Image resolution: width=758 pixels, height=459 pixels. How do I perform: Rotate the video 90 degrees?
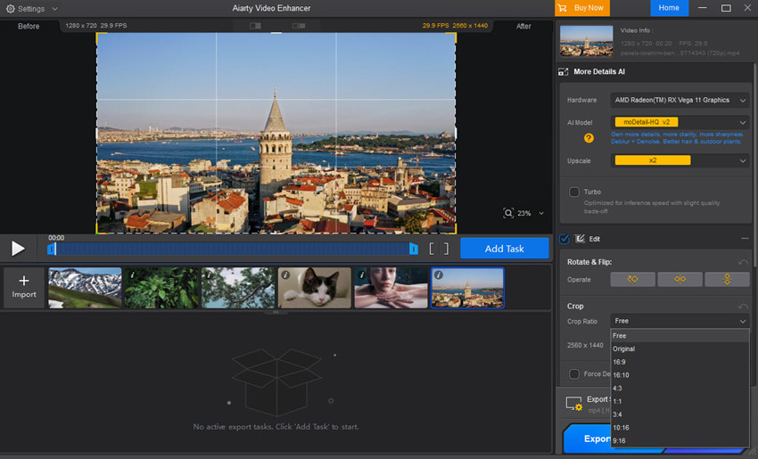coord(633,279)
